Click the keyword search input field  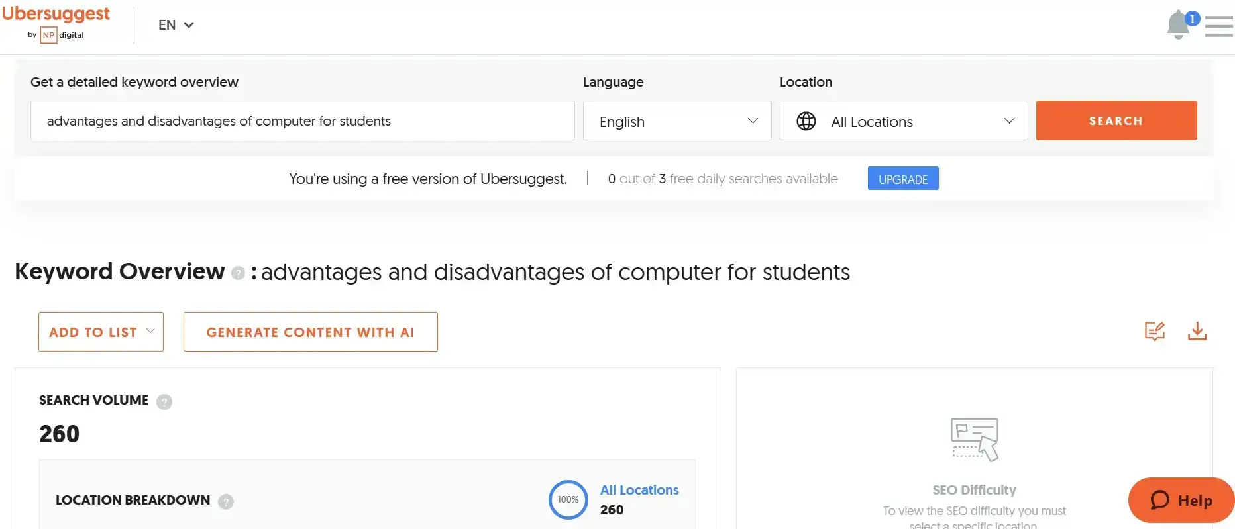coord(303,120)
